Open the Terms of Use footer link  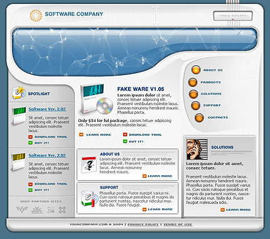[x=178, y=225]
